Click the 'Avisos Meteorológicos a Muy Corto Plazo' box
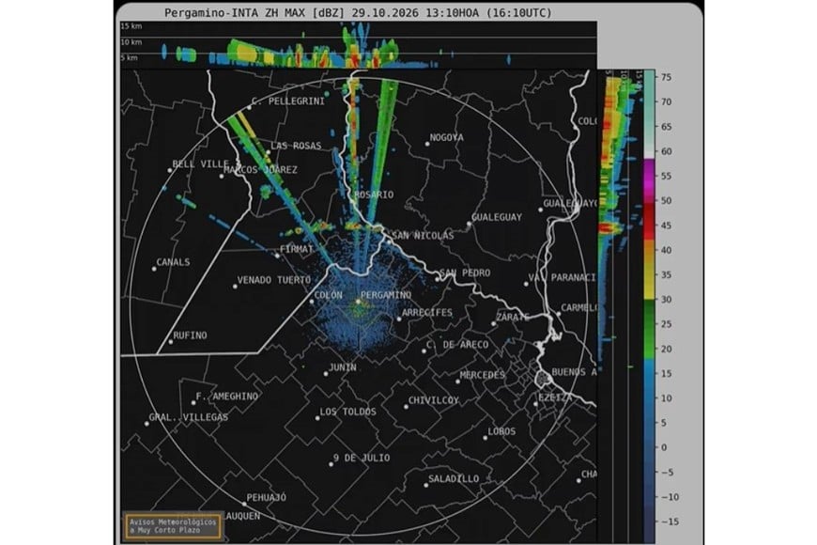817x545 pixels. coord(173,526)
